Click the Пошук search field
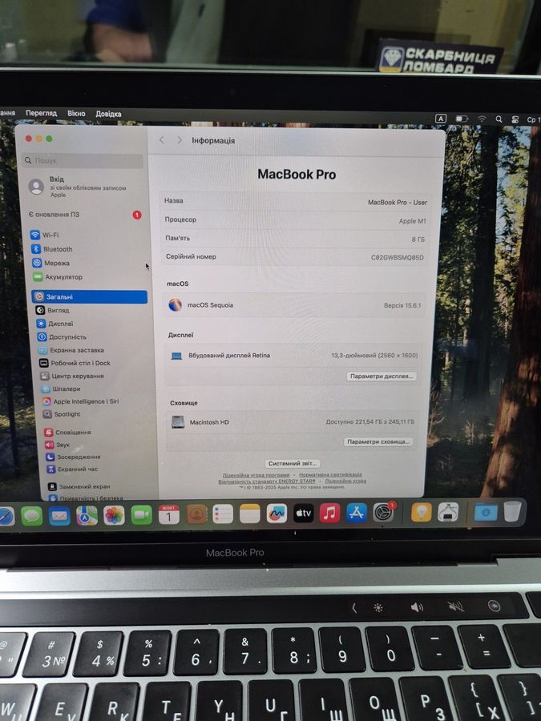The width and height of the screenshot is (541, 721). (84, 161)
